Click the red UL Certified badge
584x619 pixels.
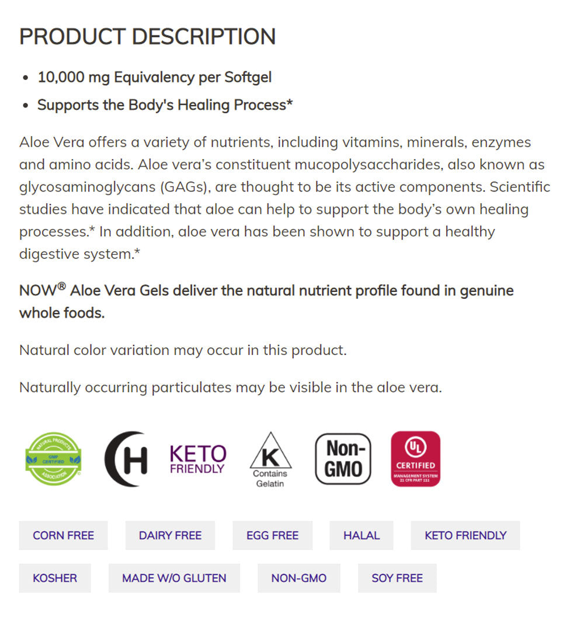pyautogui.click(x=415, y=459)
